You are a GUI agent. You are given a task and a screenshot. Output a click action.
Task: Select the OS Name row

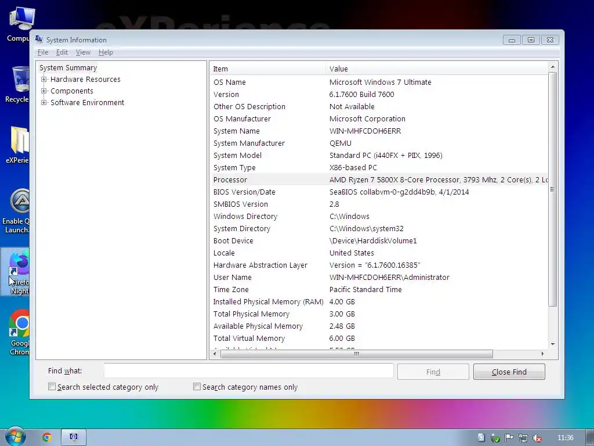(x=379, y=82)
